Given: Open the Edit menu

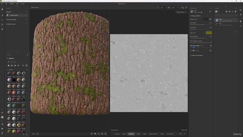Looking at the screenshot, I should pos(6,4).
